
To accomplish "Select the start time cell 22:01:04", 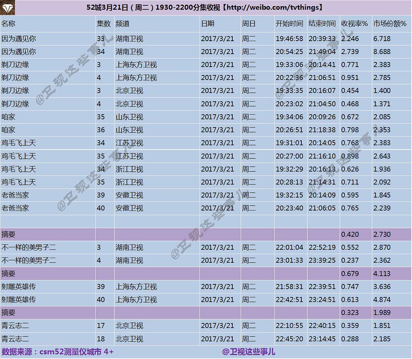I will pos(289,247).
